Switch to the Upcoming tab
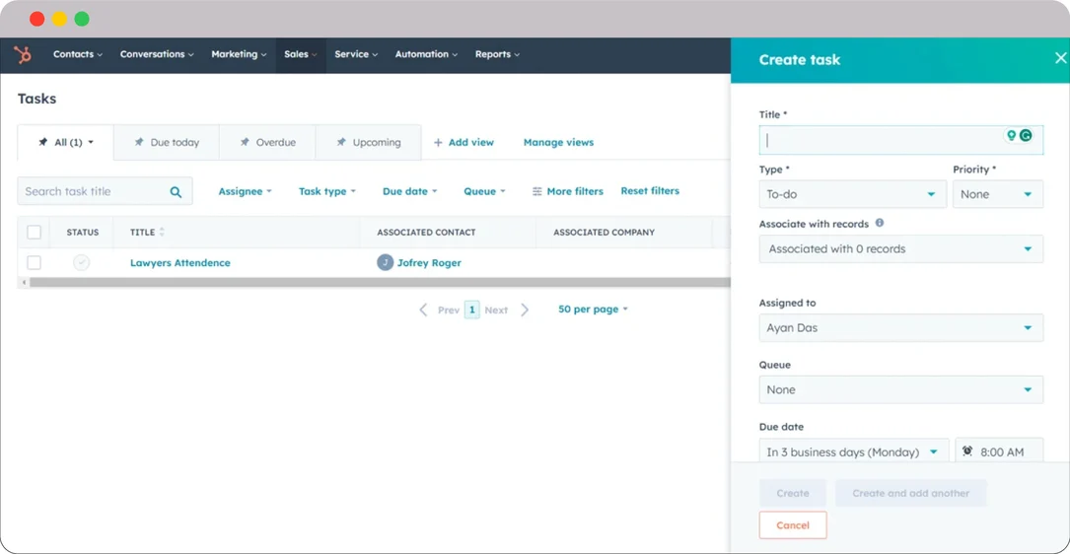 click(x=369, y=143)
